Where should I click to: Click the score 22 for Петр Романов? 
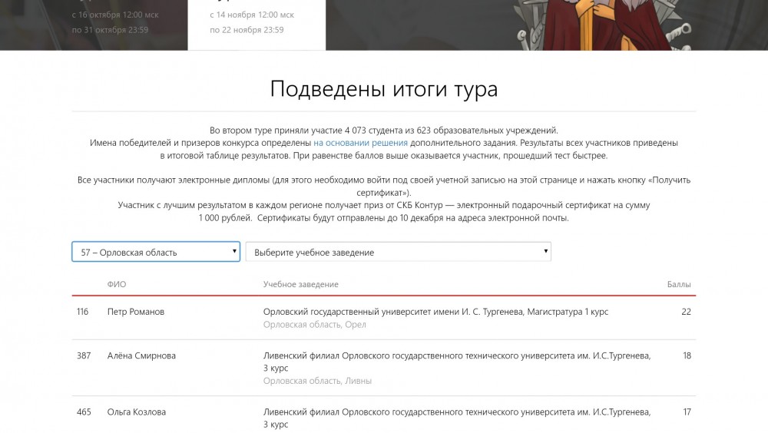[686, 312]
